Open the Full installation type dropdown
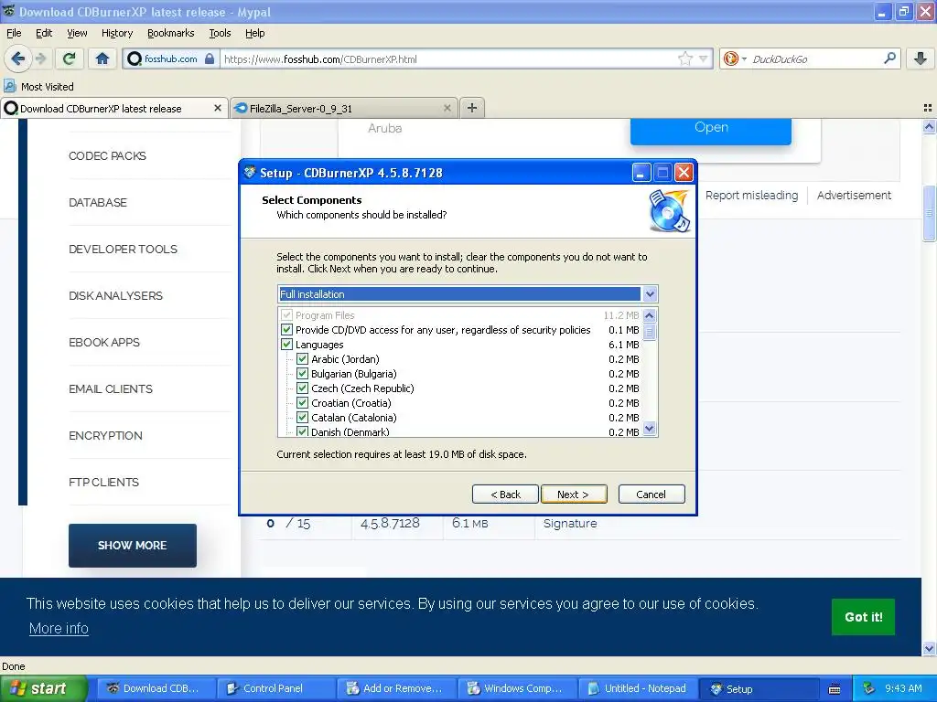This screenshot has width=937, height=702. [650, 293]
